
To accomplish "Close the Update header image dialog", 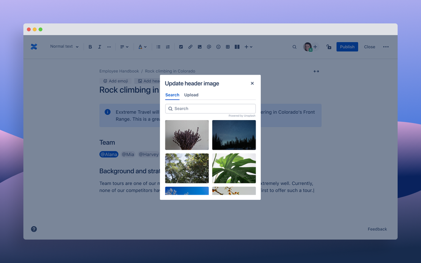I will 252,83.
